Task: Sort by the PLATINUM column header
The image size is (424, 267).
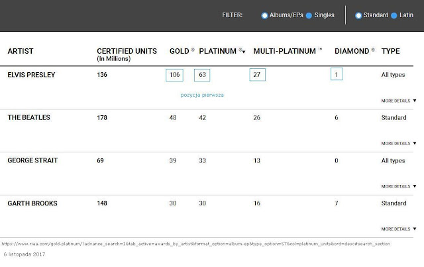Action: pyautogui.click(x=218, y=51)
